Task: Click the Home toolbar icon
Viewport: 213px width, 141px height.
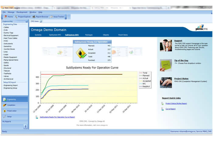Action: click(5, 17)
